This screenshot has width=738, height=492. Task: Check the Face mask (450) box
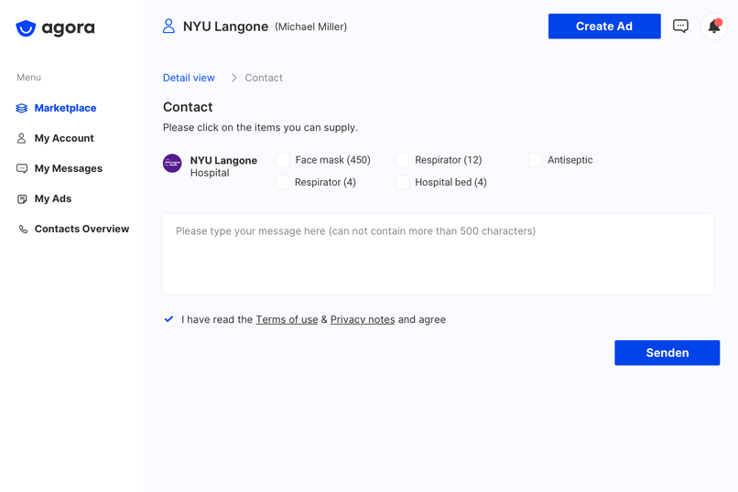point(283,160)
